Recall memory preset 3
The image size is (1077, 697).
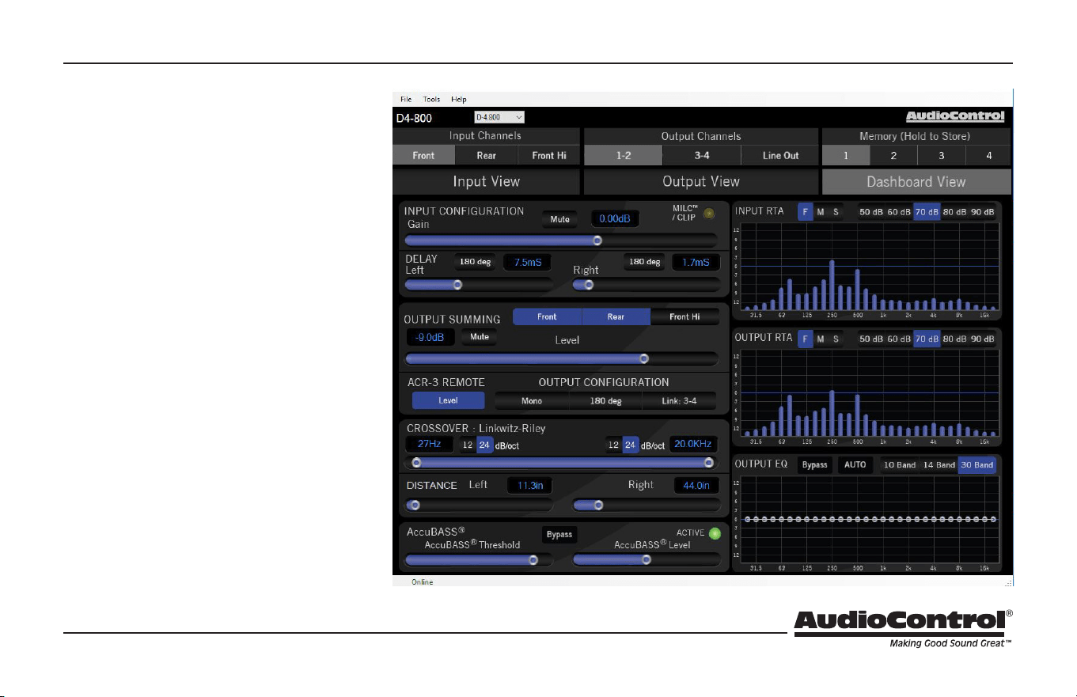coord(941,156)
